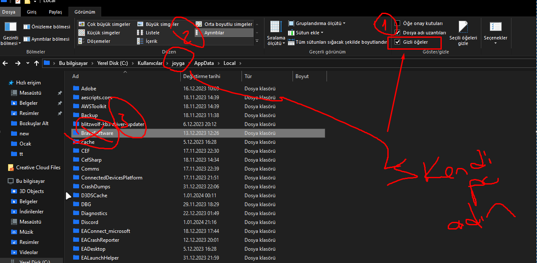
Task: Select the Ayrıntılar details layout
Action: [224, 33]
